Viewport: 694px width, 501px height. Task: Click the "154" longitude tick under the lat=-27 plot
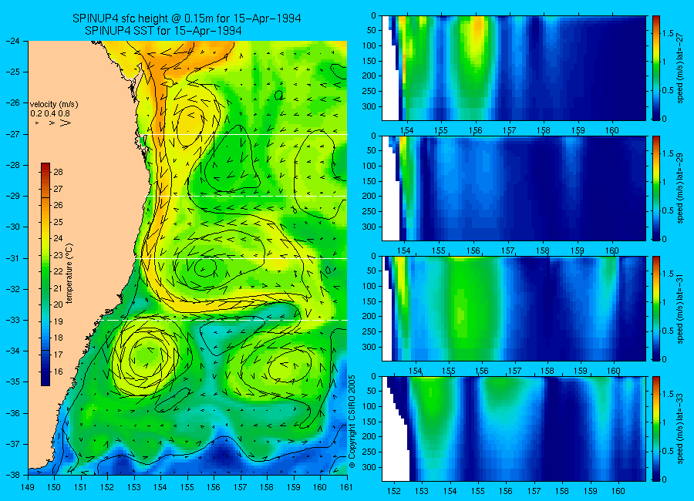tap(406, 130)
